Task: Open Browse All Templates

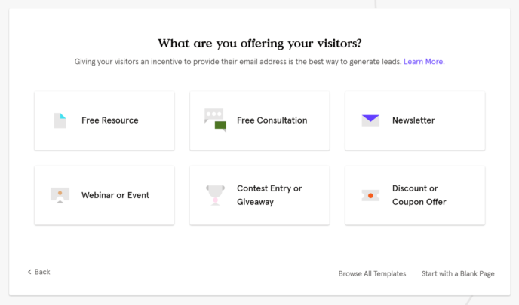Action: click(x=372, y=273)
